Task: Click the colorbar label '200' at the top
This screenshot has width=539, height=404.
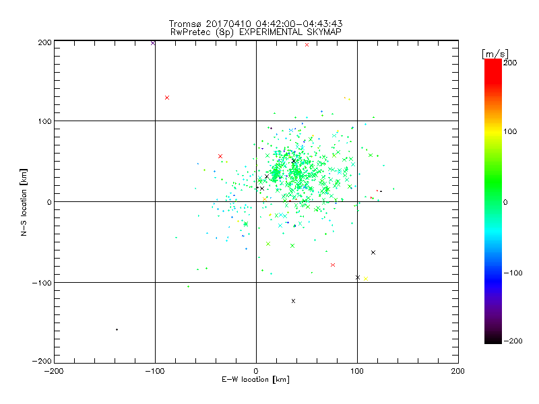Action: 510,63
